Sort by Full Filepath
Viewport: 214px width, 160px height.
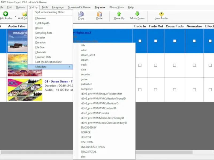pos(50,23)
